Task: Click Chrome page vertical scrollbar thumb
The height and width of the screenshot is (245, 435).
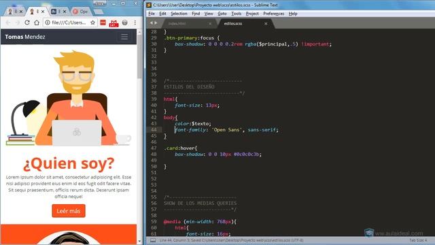Action: [139, 56]
